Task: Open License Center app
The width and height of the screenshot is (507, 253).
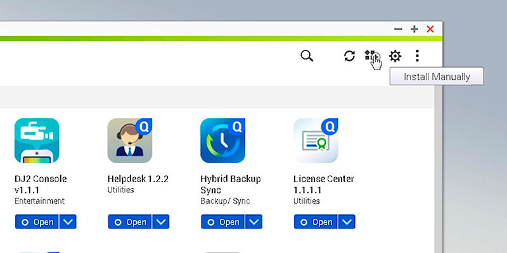Action: pos(316,222)
